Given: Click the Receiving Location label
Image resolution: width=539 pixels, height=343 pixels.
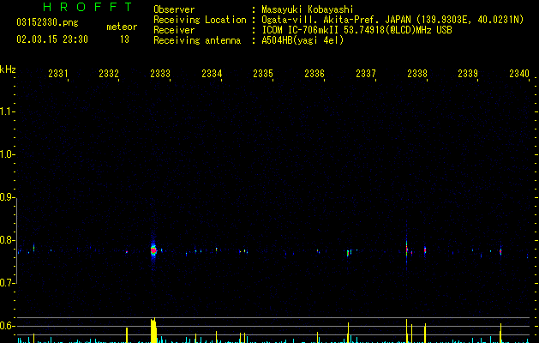Looking at the screenshot, I should [200, 20].
